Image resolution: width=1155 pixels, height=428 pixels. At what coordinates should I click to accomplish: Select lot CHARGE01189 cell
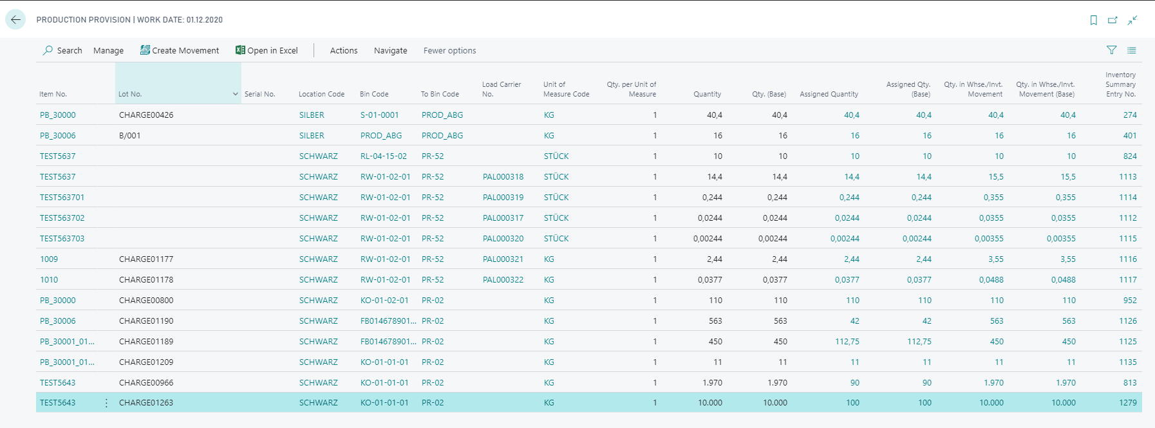146,342
